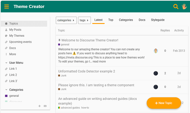Open poster avatar on Please ignore this topic
This screenshot has height=113, width=190.
click(156, 87)
